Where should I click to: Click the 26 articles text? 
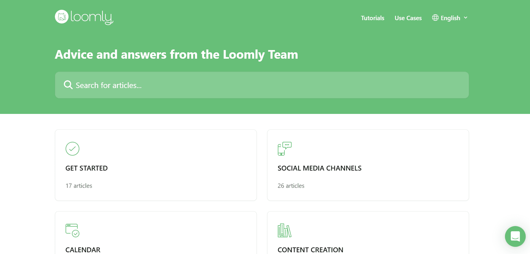(291, 186)
